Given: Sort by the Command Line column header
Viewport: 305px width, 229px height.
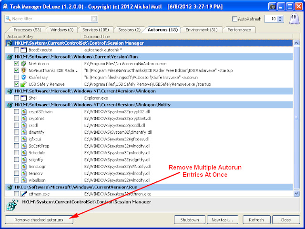Looking at the screenshot, I should [186, 37].
